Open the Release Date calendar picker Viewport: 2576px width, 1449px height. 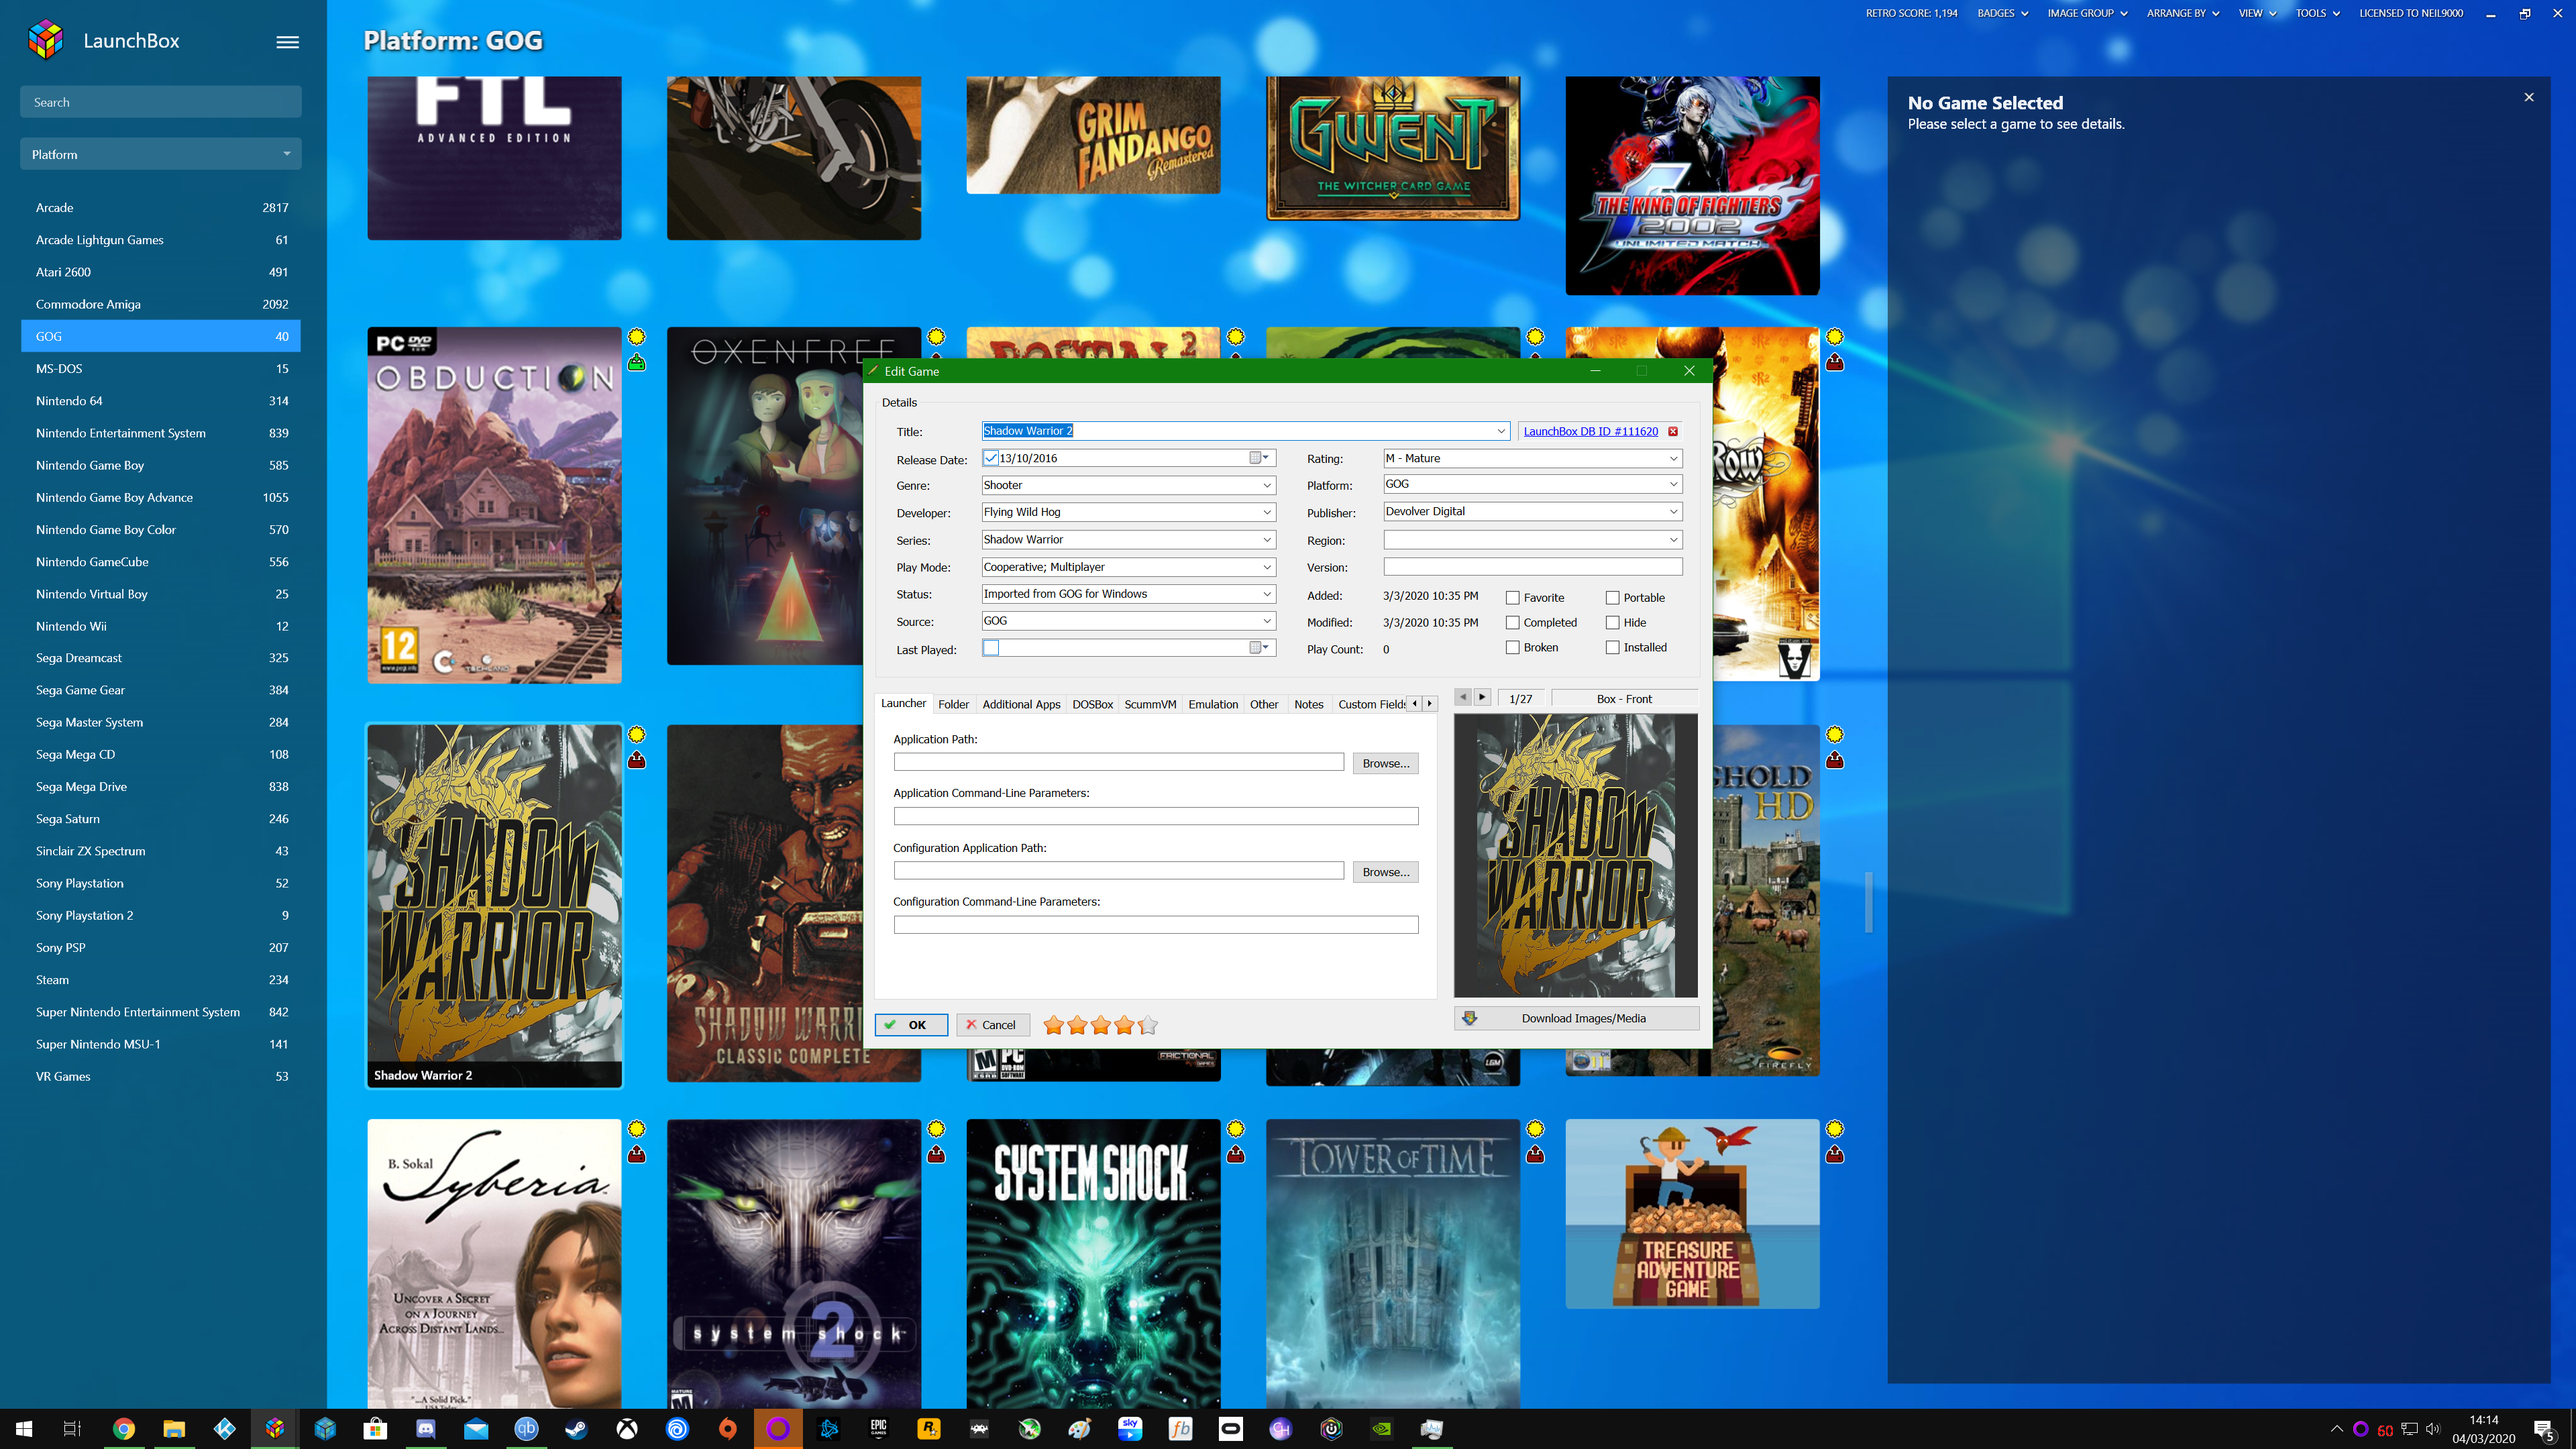pyautogui.click(x=1259, y=458)
